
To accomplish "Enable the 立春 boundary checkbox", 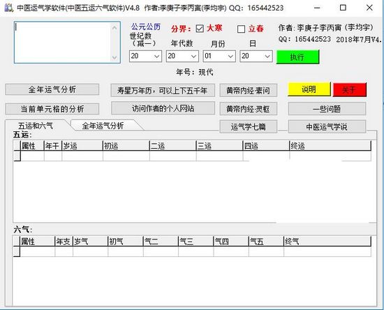I will click(x=241, y=29).
